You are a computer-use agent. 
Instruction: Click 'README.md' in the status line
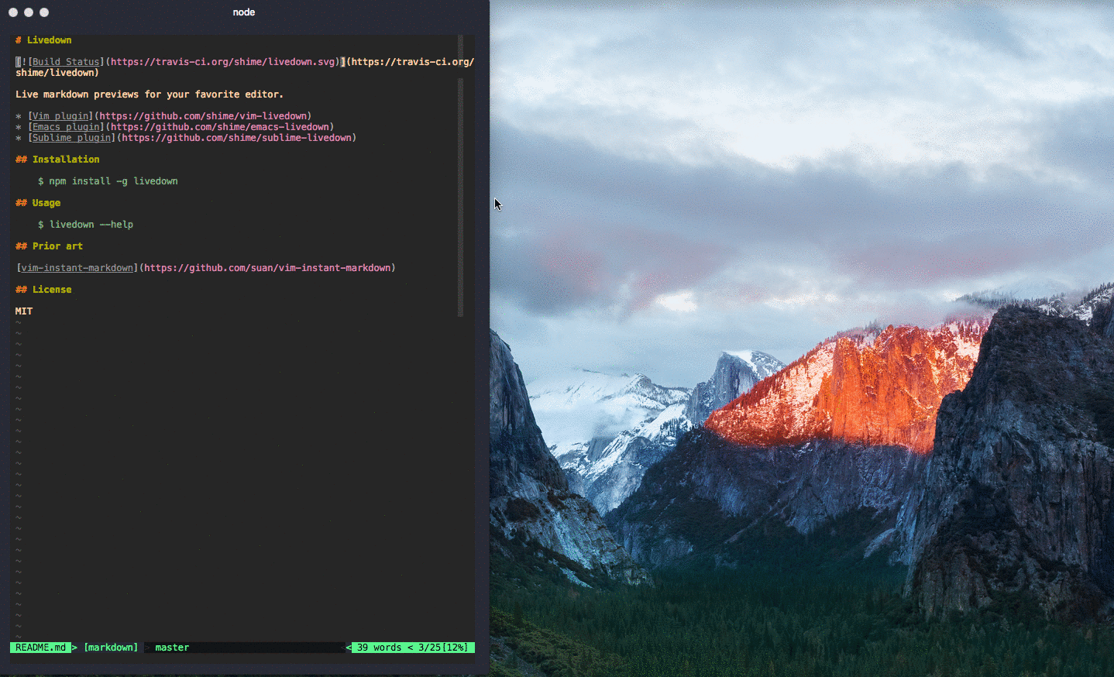[x=40, y=648]
